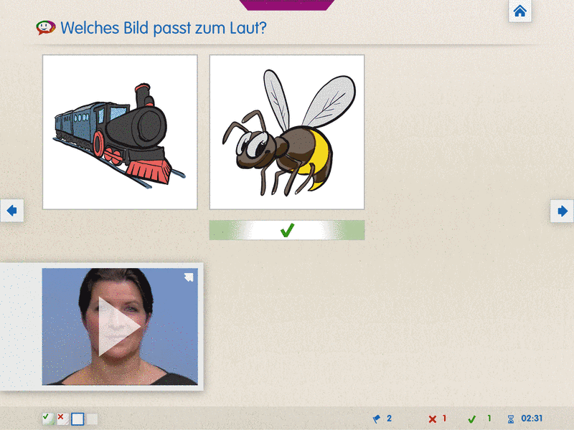Click the 02:31 elapsed time display

[532, 419]
